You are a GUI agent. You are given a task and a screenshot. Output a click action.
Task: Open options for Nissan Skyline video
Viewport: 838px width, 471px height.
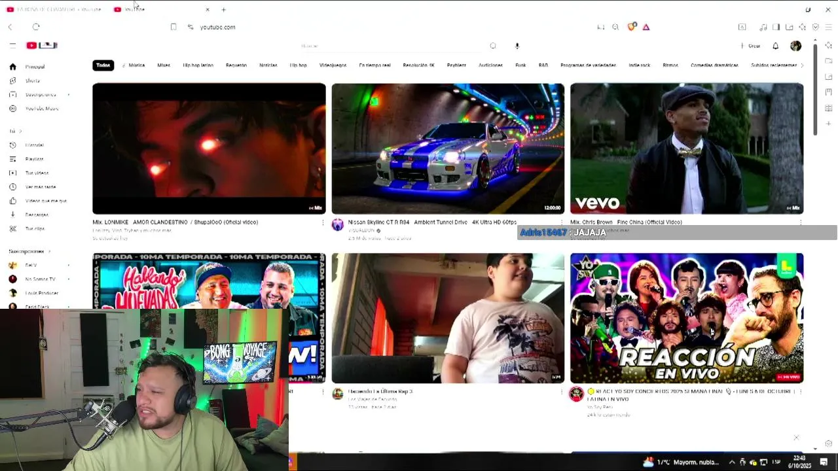pos(562,223)
